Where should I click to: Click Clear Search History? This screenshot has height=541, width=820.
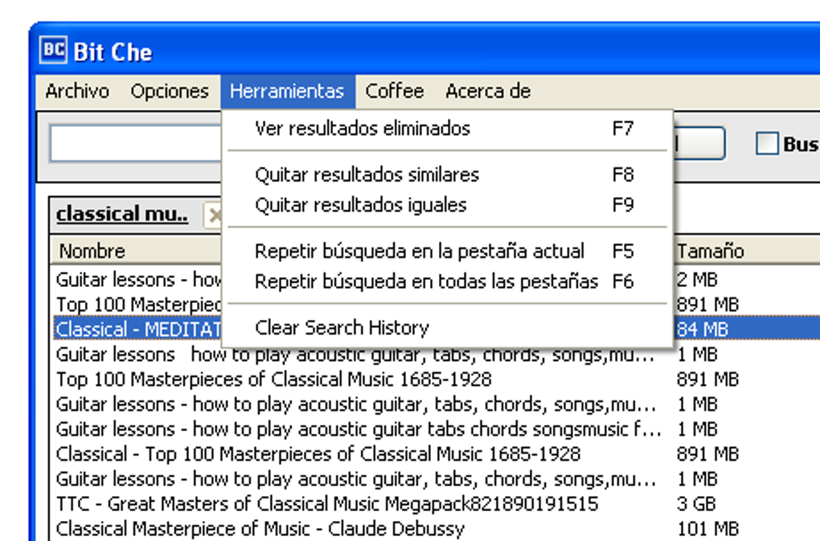pyautogui.click(x=447, y=328)
